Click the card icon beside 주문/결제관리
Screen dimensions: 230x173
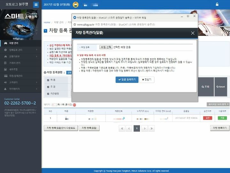point(5,76)
